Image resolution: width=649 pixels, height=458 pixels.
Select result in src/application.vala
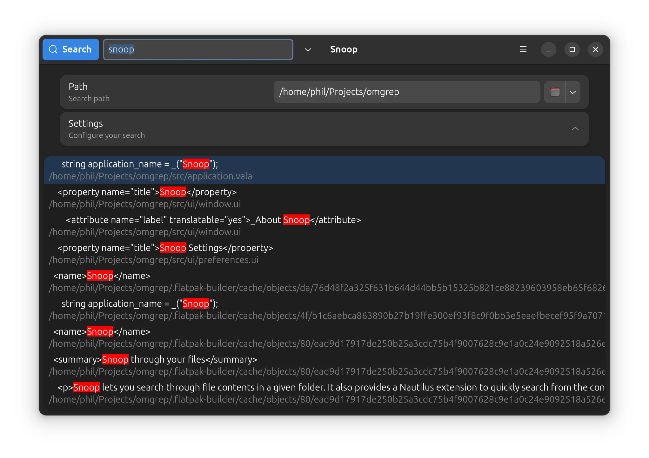324,170
